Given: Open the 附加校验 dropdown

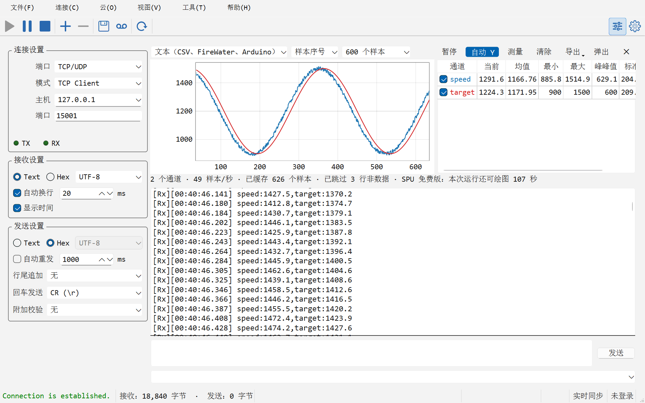Looking at the screenshot, I should 95,310.
